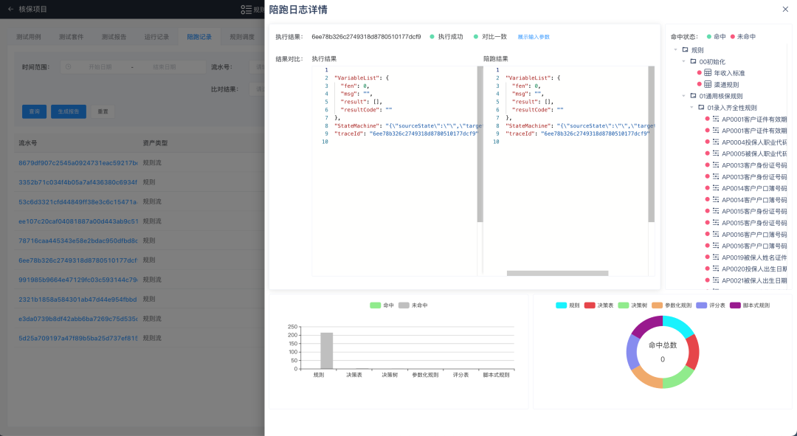This screenshot has width=797, height=436.
Task: Collapse the root 规则 tree node
Action: point(676,50)
